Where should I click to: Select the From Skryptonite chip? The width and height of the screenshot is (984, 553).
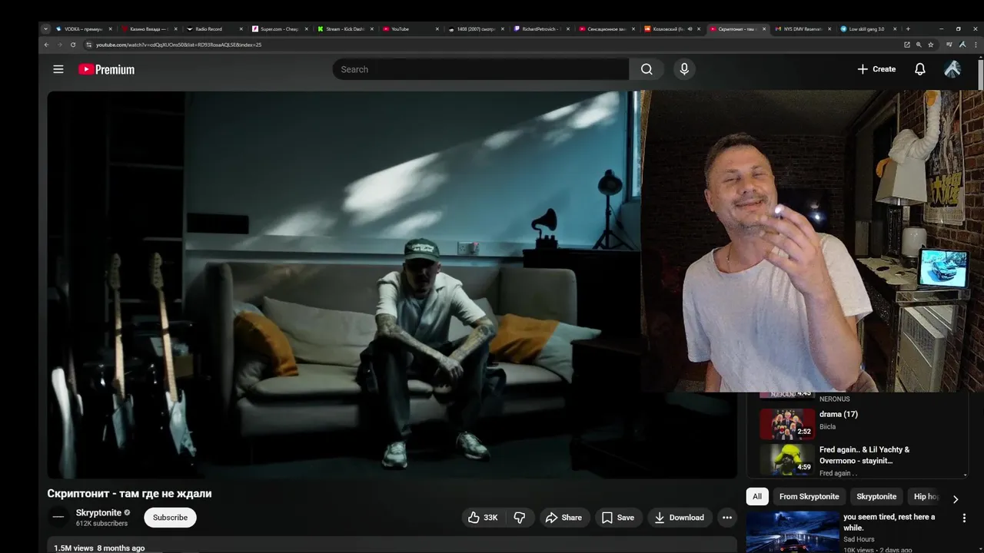click(x=809, y=497)
